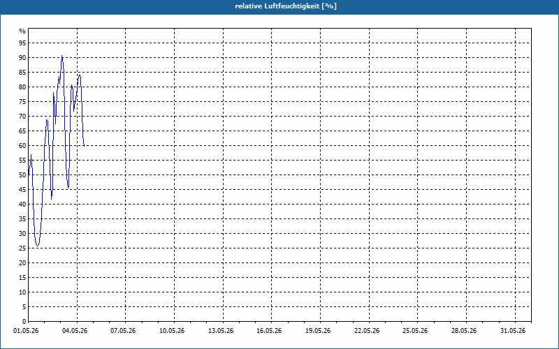Click the date label 22.05.26

point(367,331)
